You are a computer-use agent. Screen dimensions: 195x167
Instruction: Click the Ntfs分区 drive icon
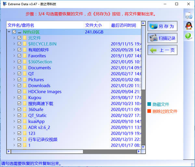click(19, 32)
